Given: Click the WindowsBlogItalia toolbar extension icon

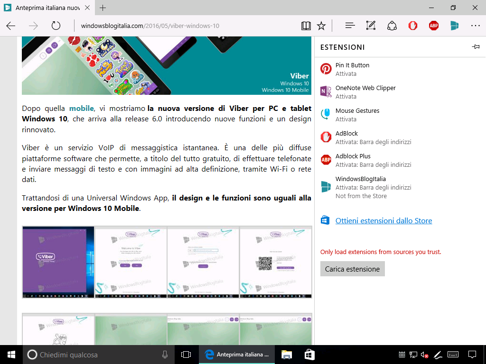Looking at the screenshot, I should (454, 26).
